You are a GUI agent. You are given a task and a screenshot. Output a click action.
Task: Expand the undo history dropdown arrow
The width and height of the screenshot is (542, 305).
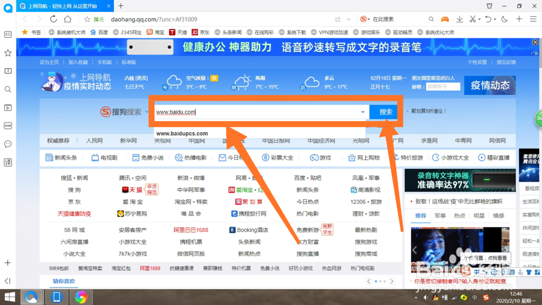[495, 20]
